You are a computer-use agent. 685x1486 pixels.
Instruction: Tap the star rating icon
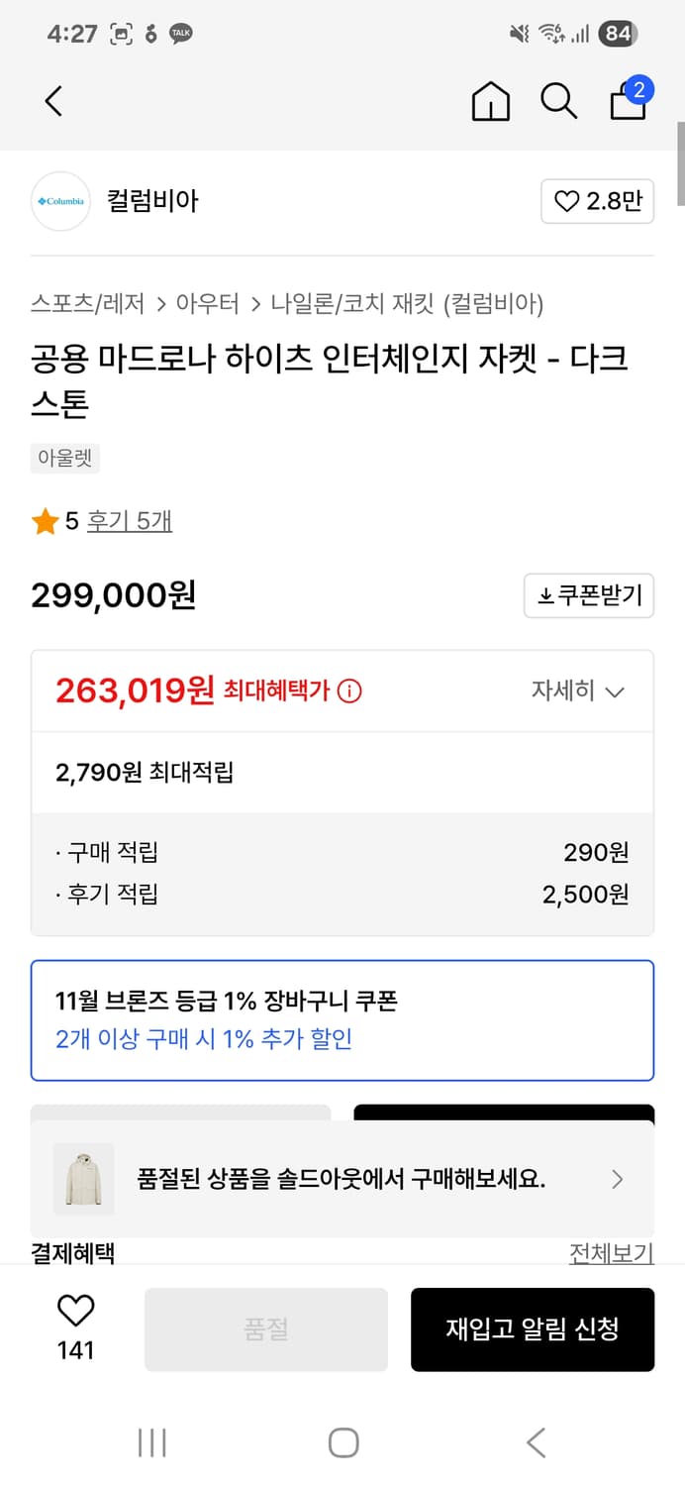click(44, 519)
